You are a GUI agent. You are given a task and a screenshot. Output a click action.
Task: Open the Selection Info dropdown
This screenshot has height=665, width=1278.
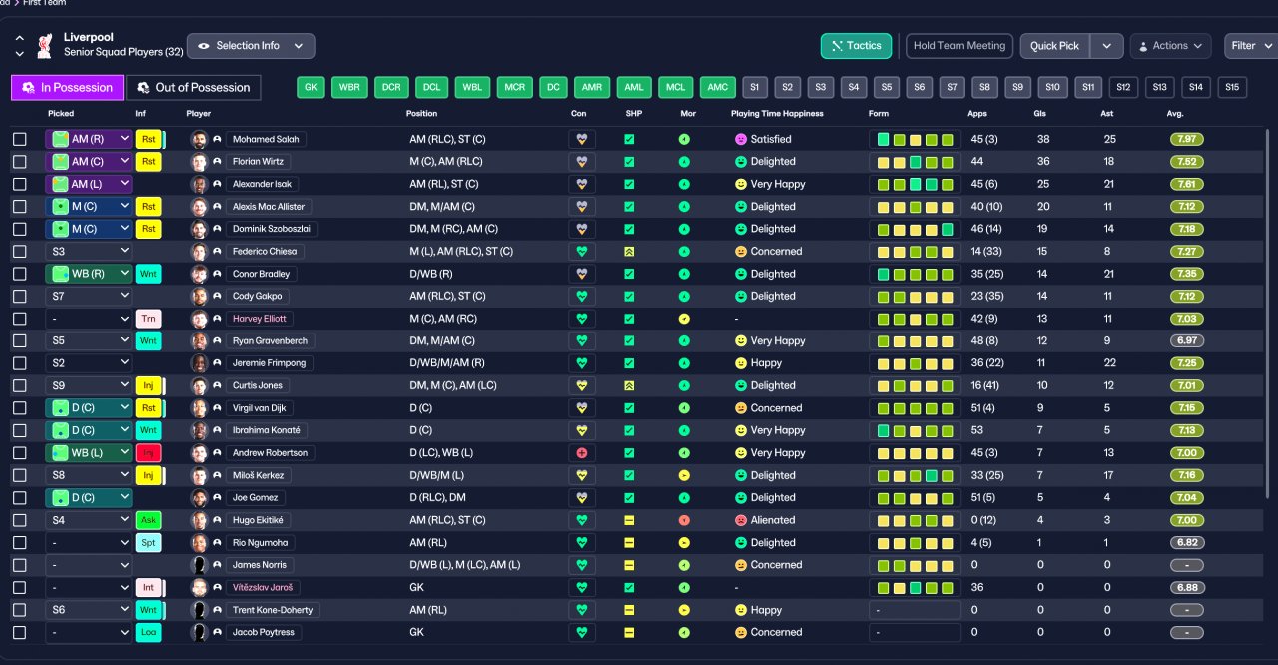(x=251, y=46)
